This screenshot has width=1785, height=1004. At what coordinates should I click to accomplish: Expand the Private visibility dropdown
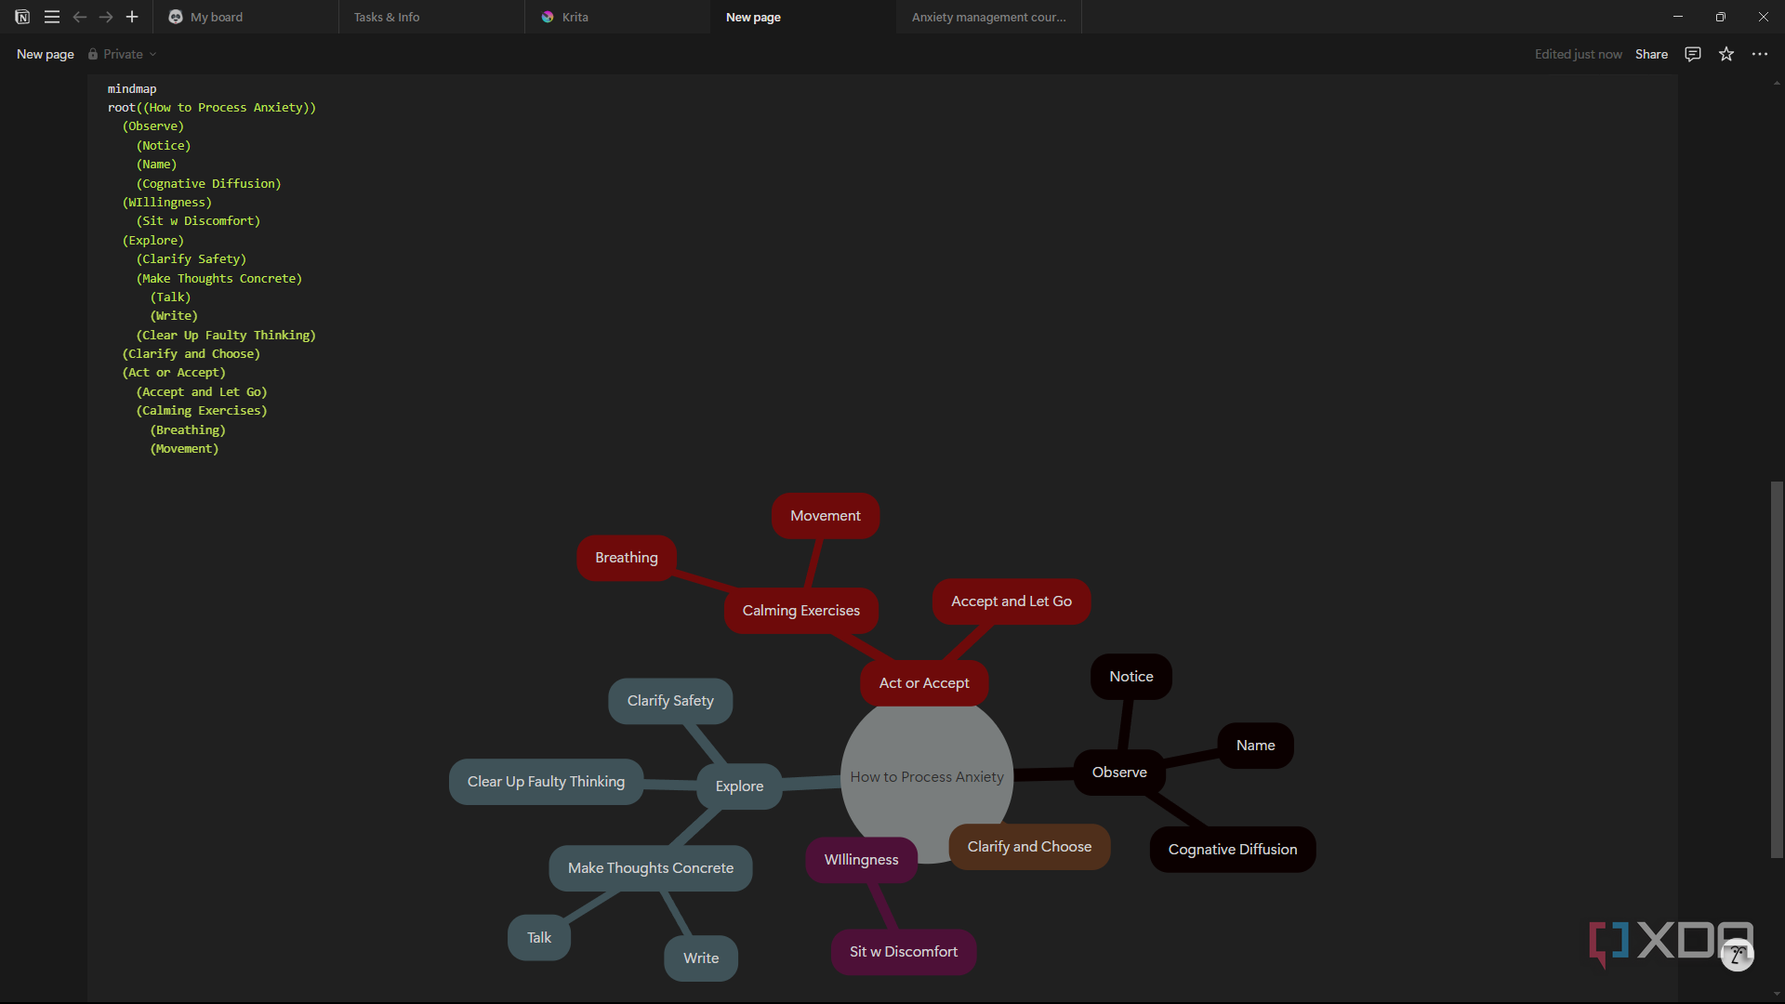coord(123,54)
